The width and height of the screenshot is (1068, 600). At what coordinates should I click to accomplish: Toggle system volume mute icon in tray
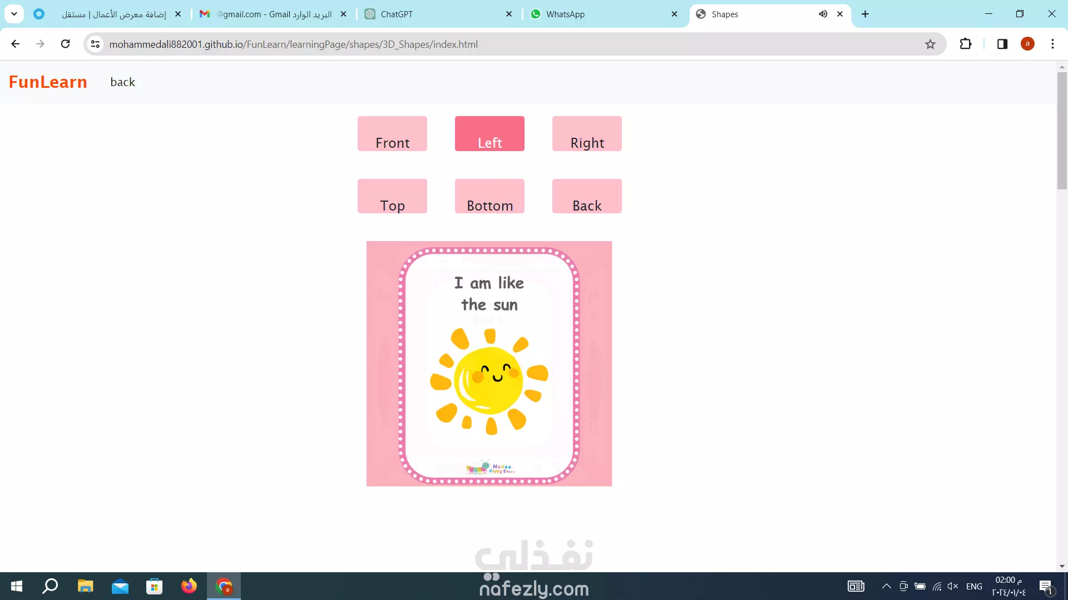(953, 586)
